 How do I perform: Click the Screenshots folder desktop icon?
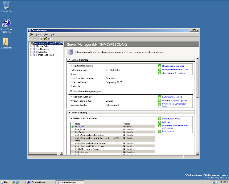[x=6, y=42]
